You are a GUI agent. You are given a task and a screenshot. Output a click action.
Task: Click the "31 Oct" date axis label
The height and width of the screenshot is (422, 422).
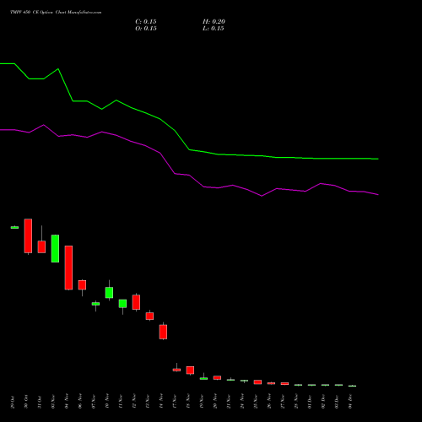click(40, 402)
